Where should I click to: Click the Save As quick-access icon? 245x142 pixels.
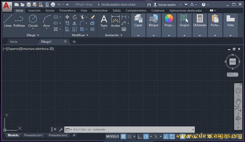(x=35, y=5)
